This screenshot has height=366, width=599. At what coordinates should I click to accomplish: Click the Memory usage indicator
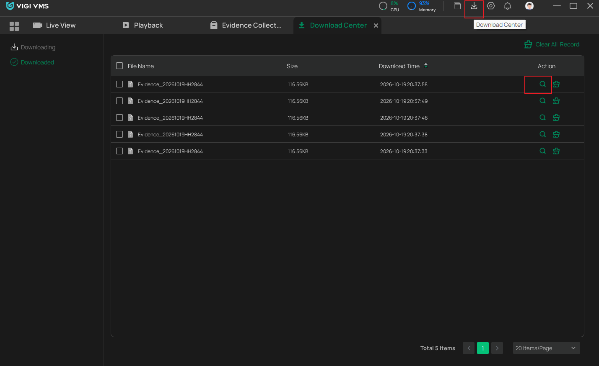tap(422, 6)
